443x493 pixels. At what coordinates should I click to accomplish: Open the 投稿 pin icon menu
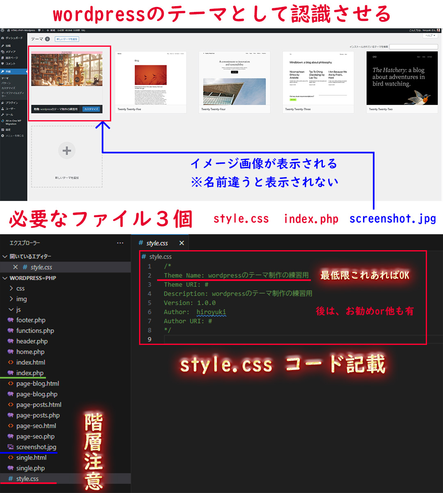click(3, 46)
